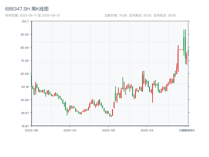Click the 70.36 y-axis tick label
Screen dimensions: 209x157
click(x=25, y=60)
